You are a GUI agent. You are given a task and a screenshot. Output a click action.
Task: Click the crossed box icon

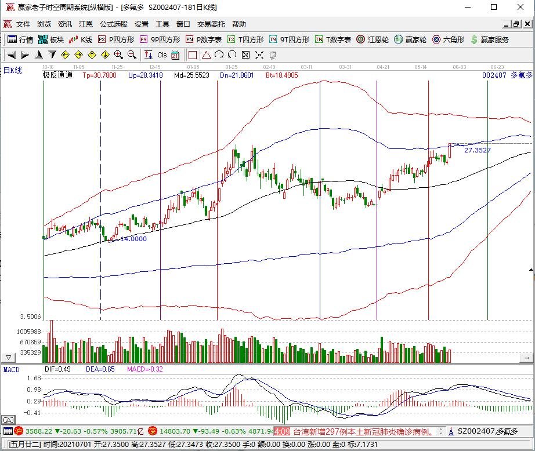(x=245, y=55)
